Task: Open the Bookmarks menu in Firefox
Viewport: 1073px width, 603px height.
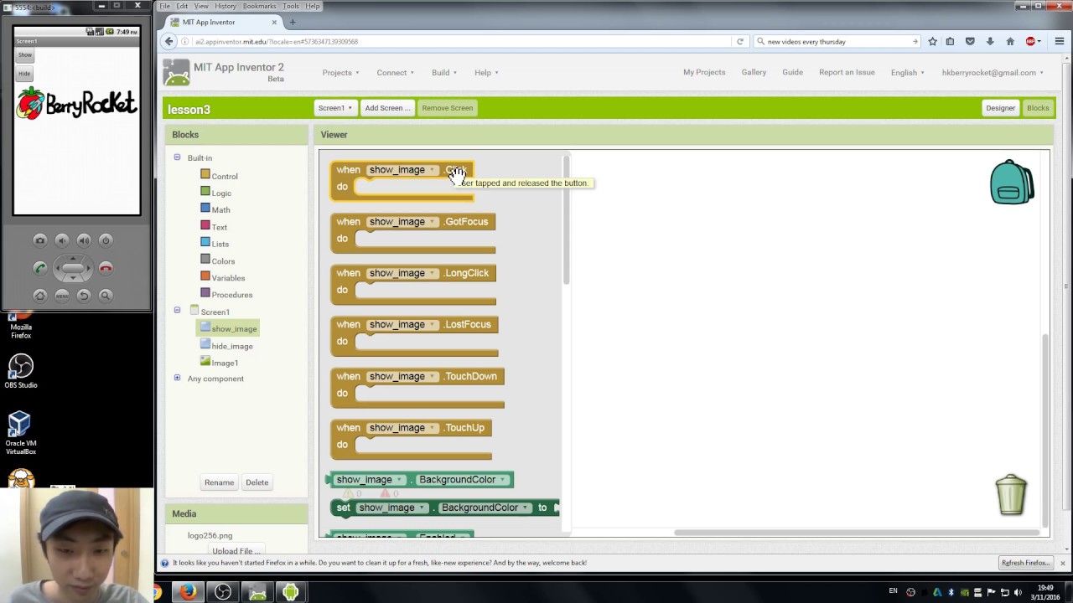Action: tap(259, 6)
